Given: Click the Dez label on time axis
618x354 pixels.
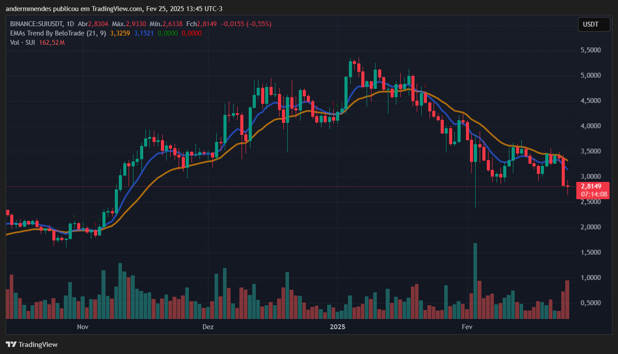Looking at the screenshot, I should (x=207, y=327).
